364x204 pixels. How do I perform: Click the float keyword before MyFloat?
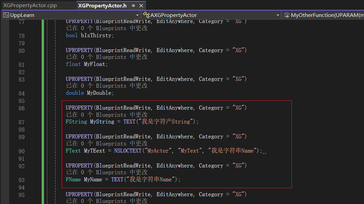point(73,64)
